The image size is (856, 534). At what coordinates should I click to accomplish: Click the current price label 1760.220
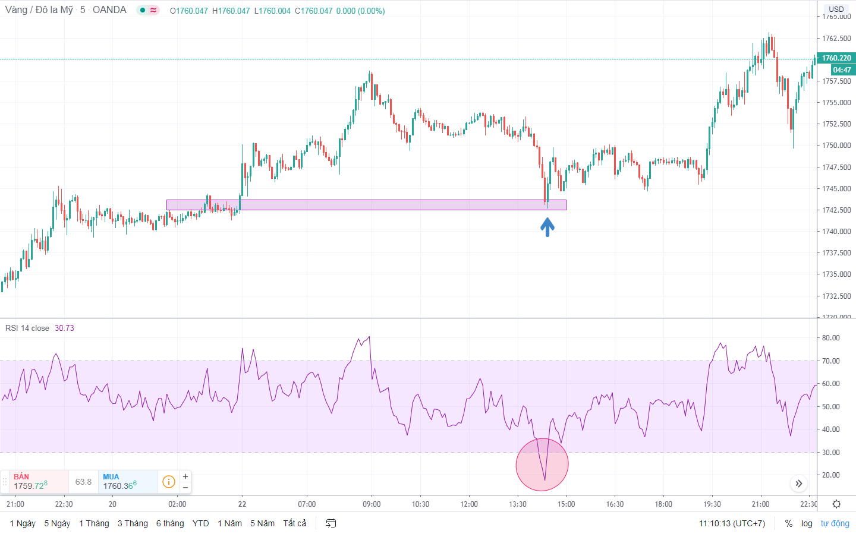(x=836, y=58)
